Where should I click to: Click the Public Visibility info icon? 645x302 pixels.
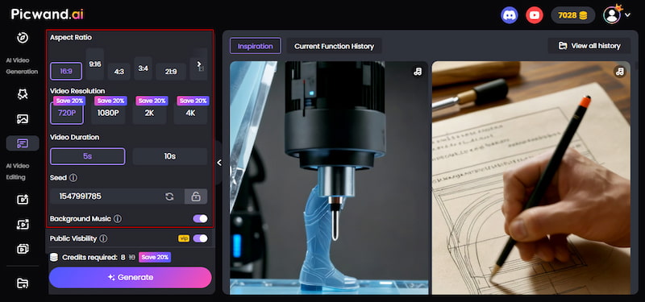[104, 238]
